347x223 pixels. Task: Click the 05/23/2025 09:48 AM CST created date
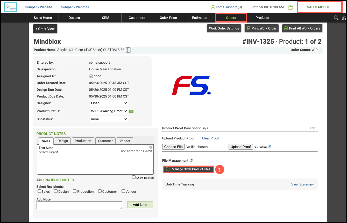pyautogui.click(x=109, y=83)
